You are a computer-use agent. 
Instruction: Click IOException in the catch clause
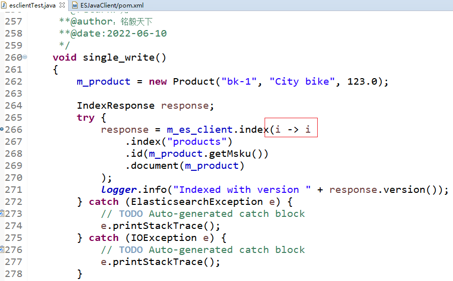164,238
